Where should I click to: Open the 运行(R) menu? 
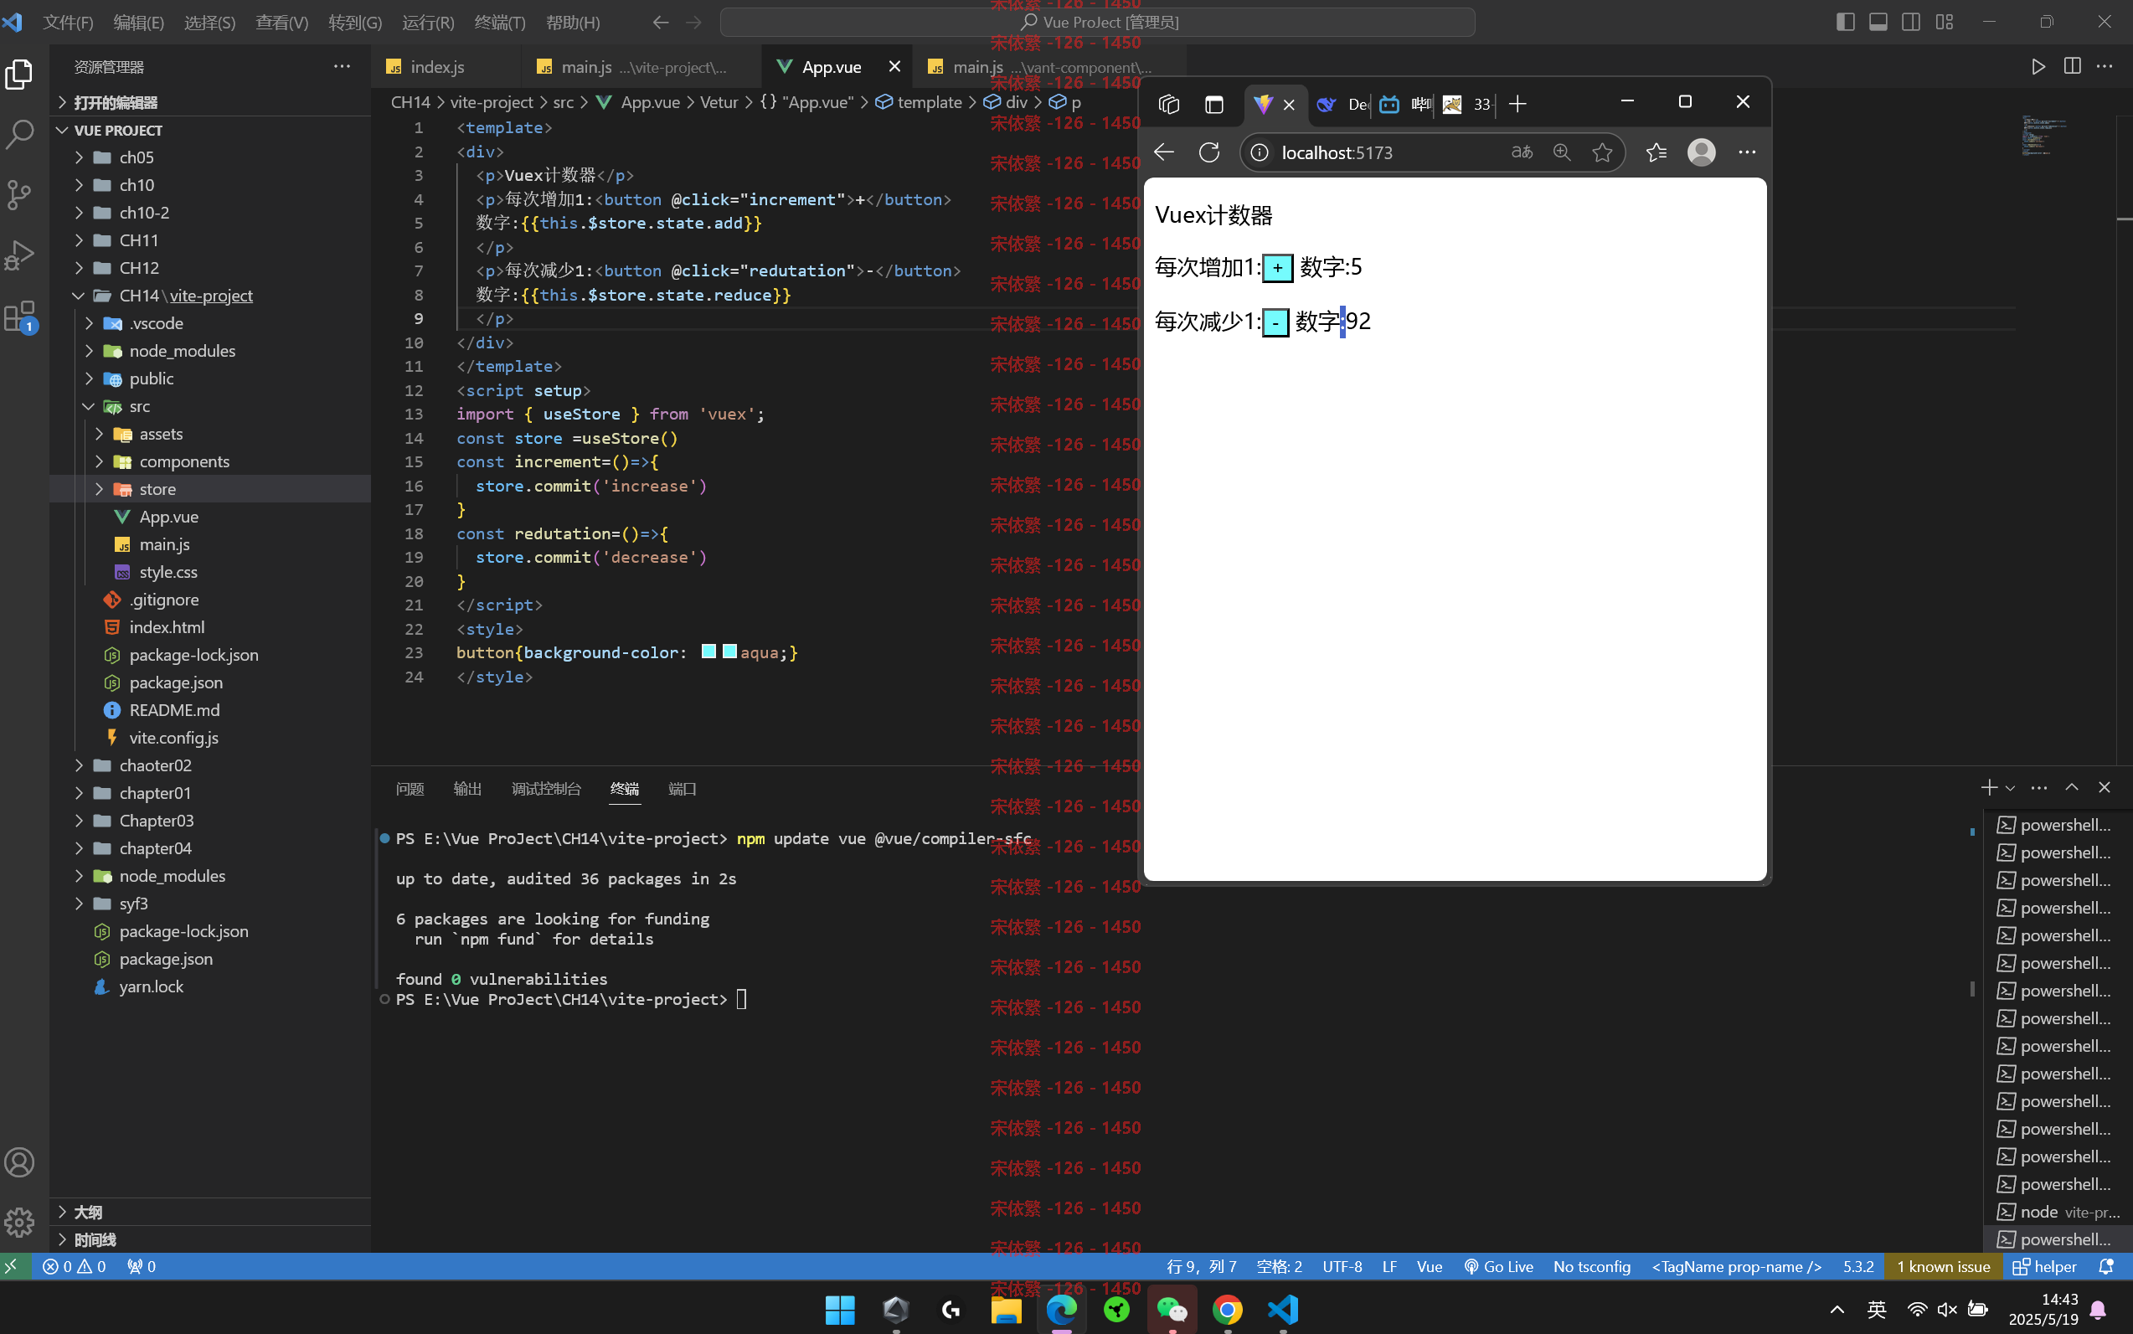point(428,22)
